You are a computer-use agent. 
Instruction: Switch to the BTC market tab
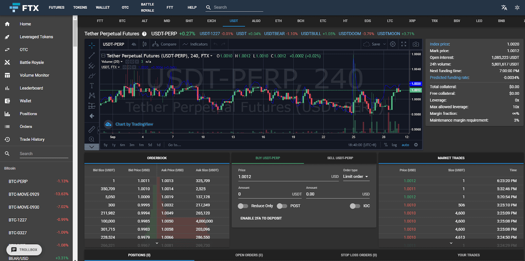point(122,21)
